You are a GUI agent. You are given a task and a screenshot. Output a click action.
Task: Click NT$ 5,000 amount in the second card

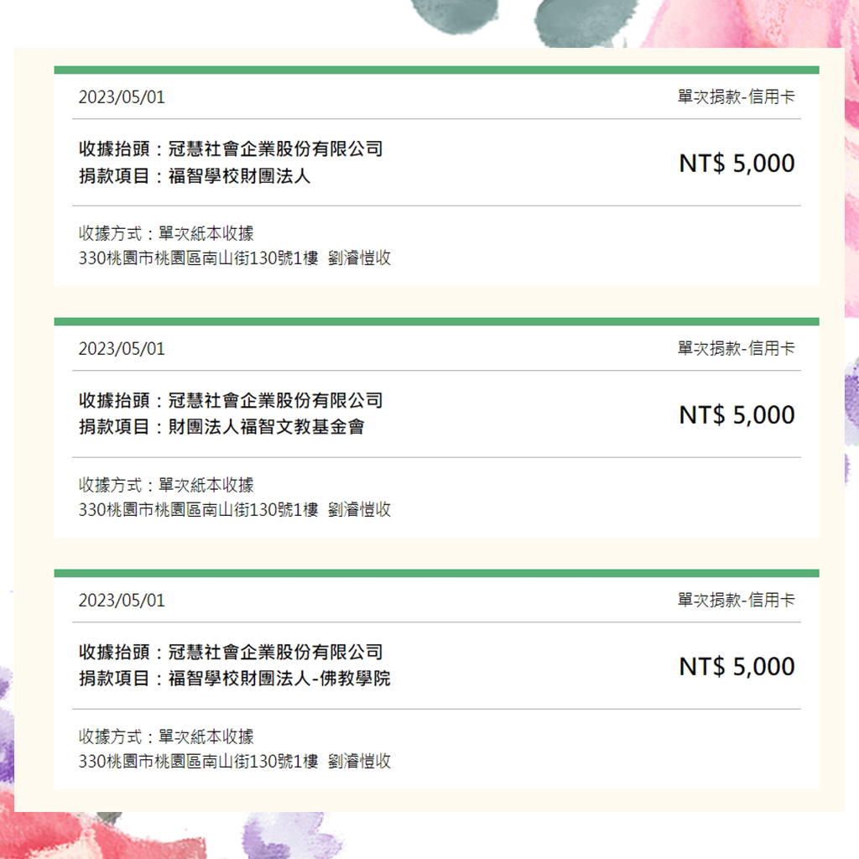(x=737, y=414)
